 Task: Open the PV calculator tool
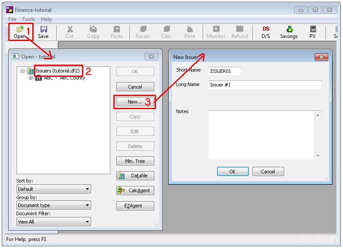coord(312,29)
